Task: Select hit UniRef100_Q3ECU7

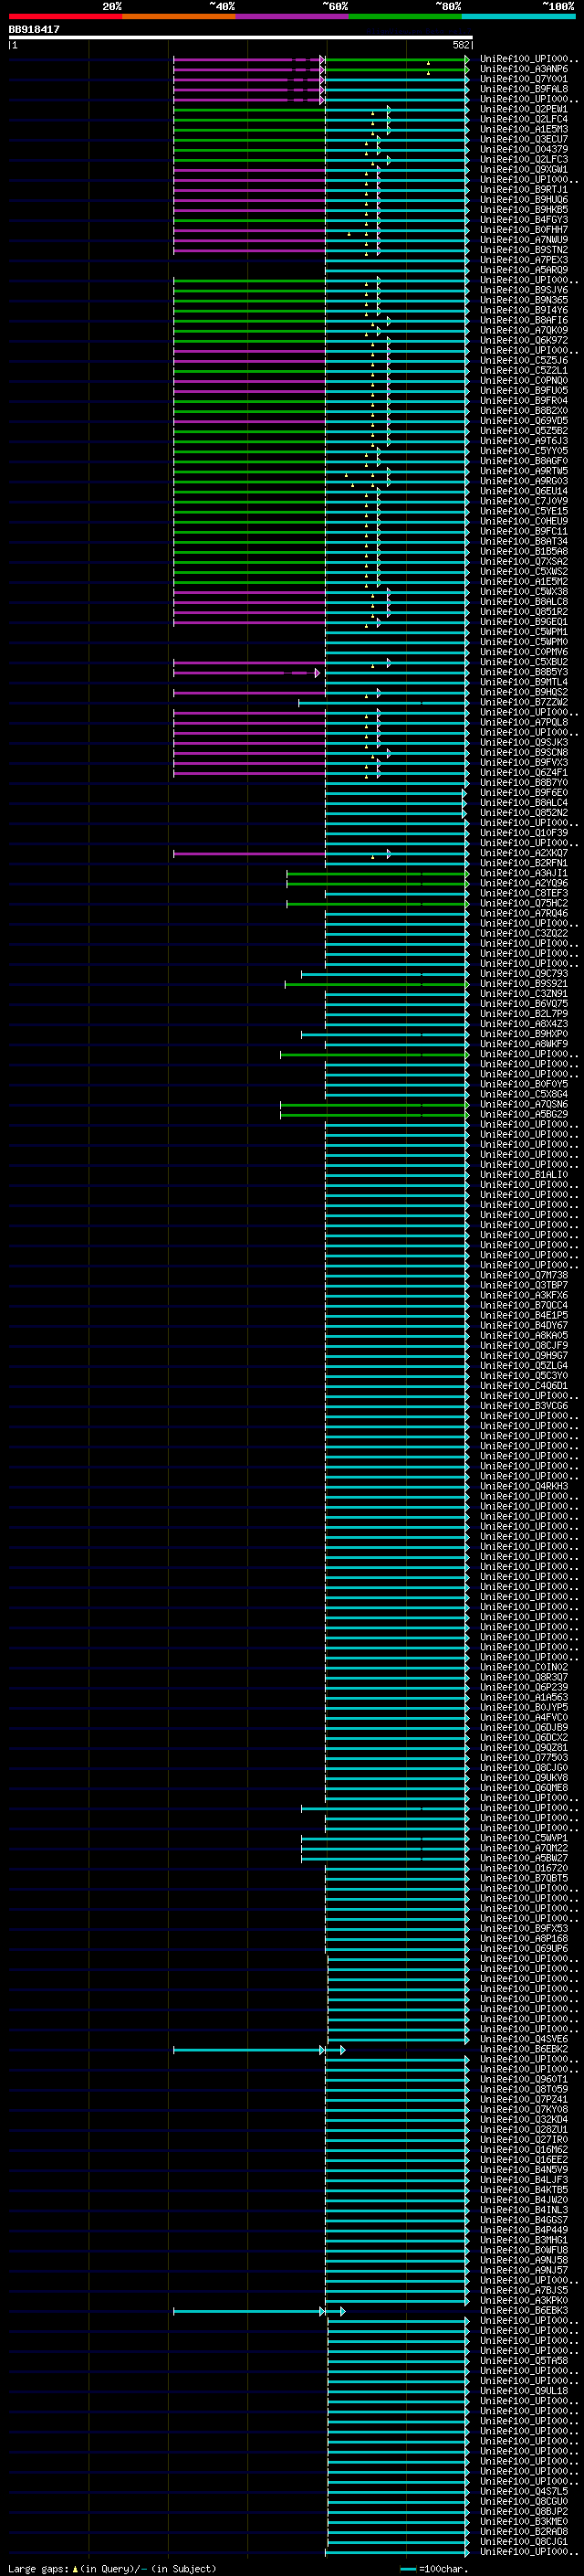Action: [523, 139]
